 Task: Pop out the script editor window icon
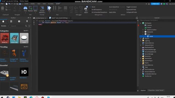pyautogui.click(x=137, y=18)
